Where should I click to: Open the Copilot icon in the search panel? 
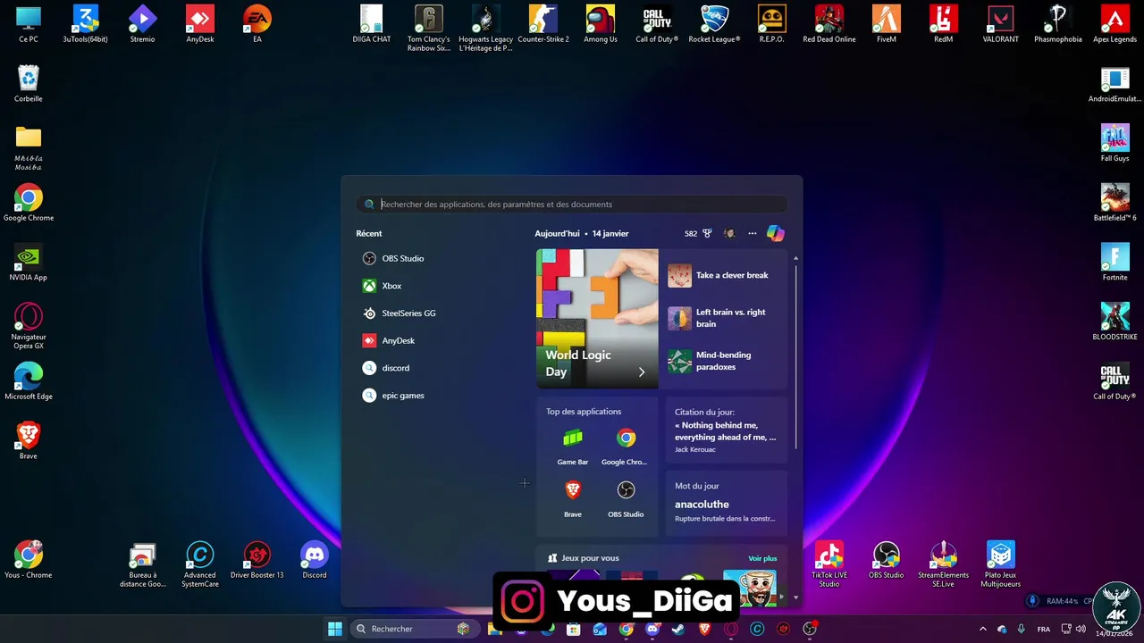coord(776,233)
